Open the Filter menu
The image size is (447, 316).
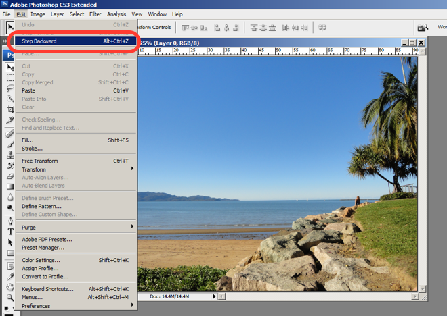point(95,14)
